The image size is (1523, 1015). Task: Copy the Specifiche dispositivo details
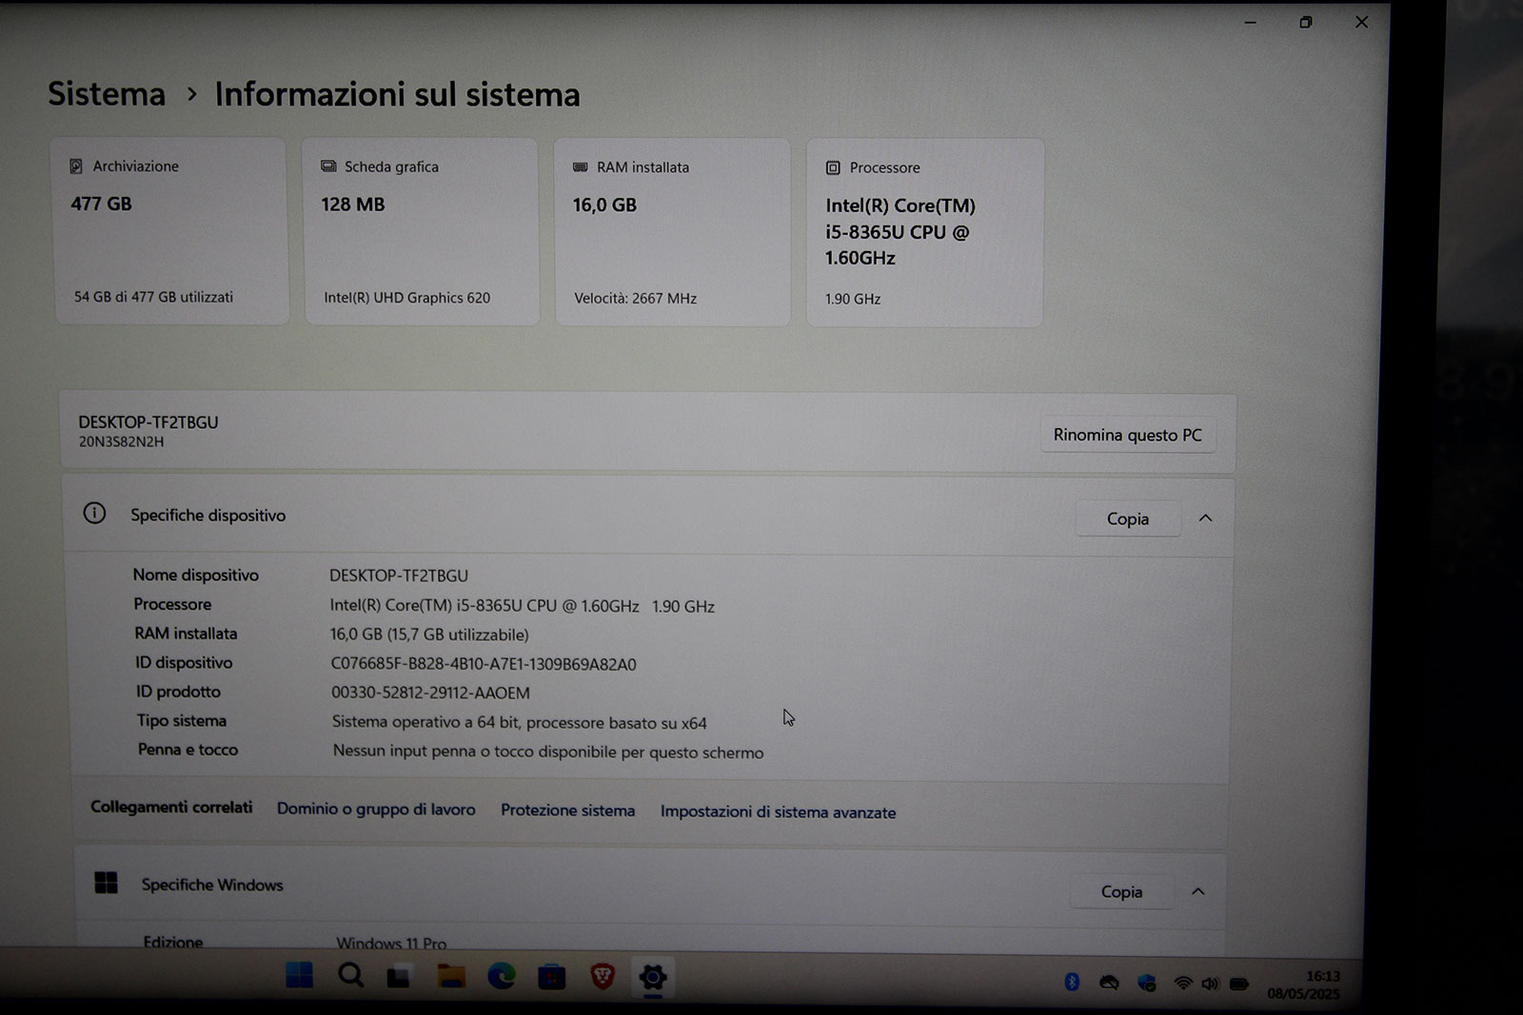pyautogui.click(x=1128, y=518)
